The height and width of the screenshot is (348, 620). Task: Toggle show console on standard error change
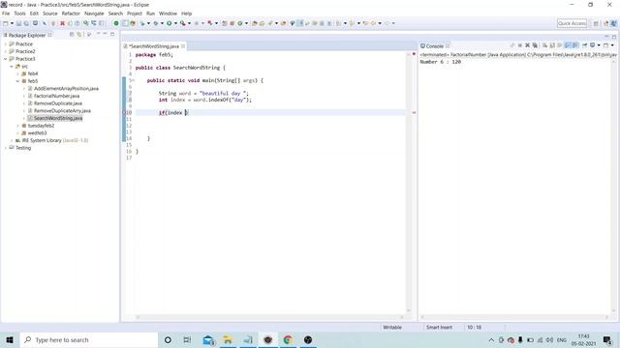[x=575, y=45]
